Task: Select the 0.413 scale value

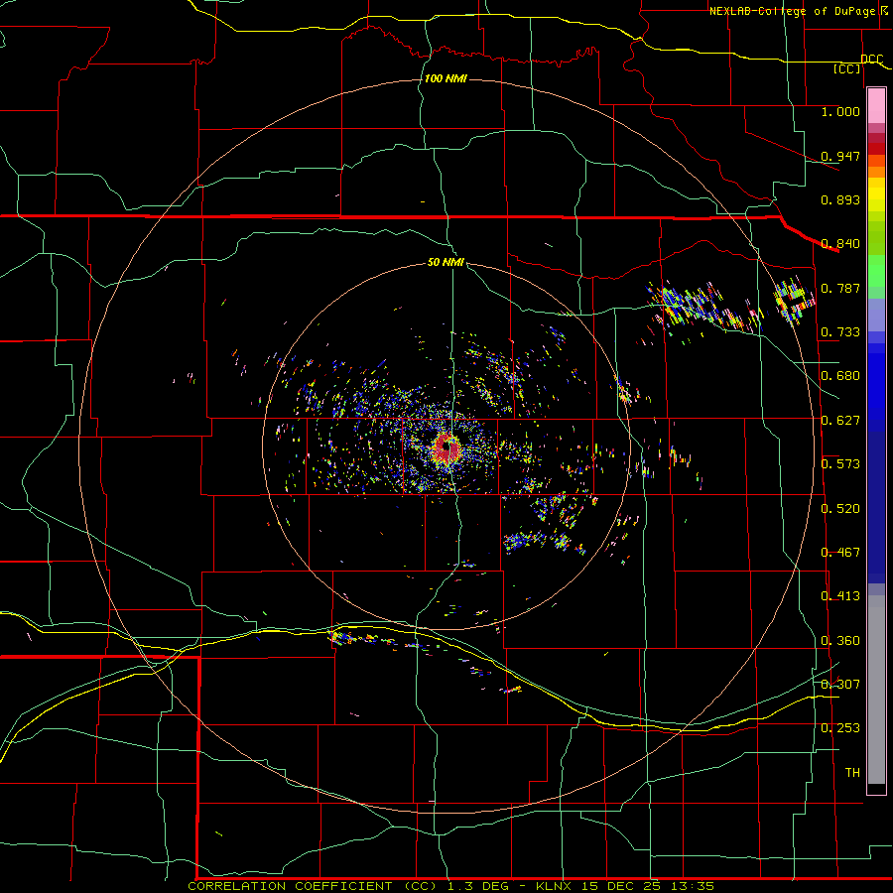Action: [840, 596]
